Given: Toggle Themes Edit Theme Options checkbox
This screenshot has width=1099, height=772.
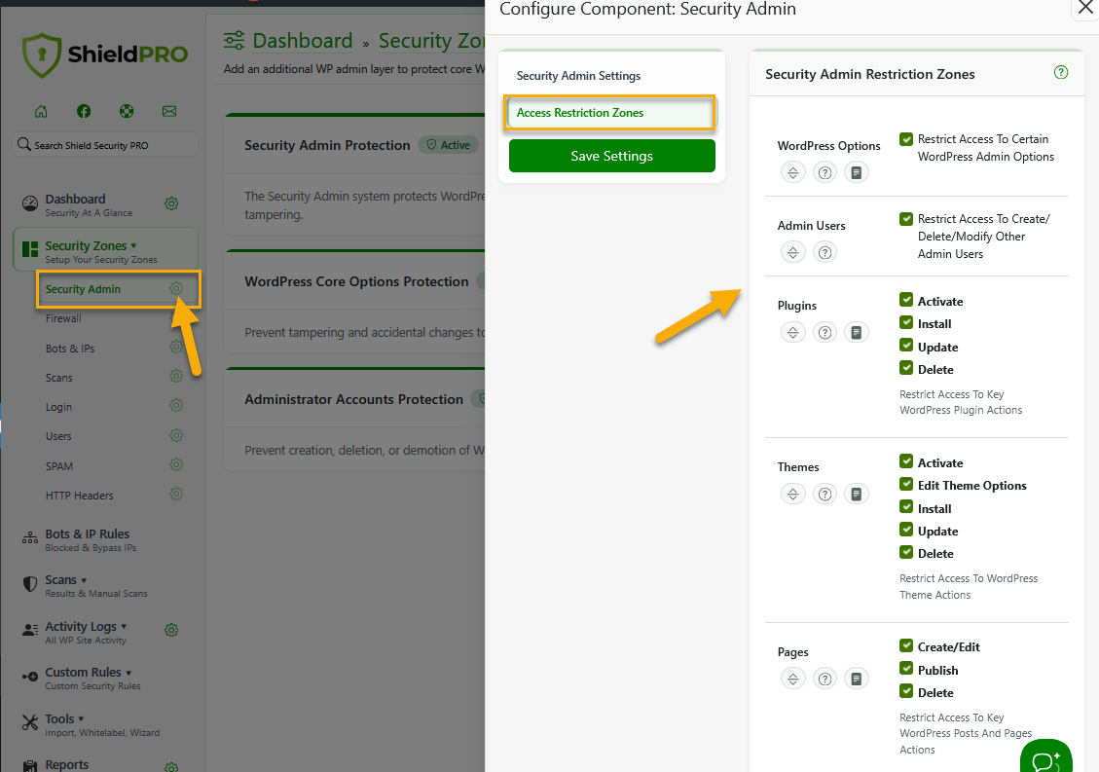Looking at the screenshot, I should tap(906, 485).
